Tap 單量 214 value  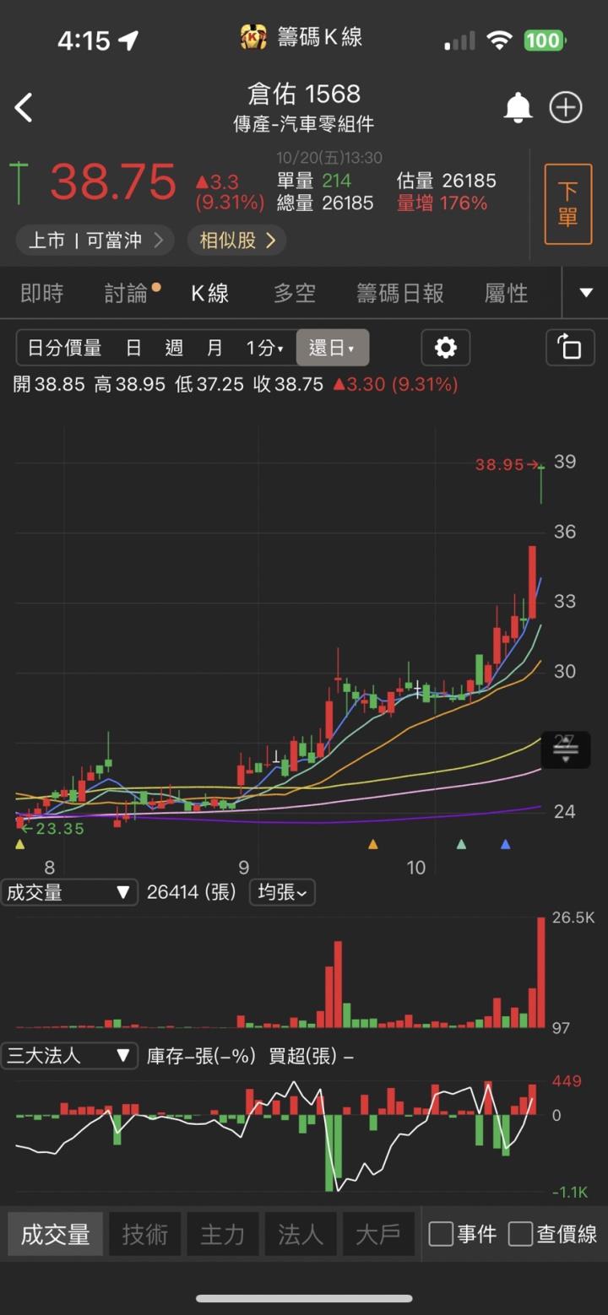(314, 180)
